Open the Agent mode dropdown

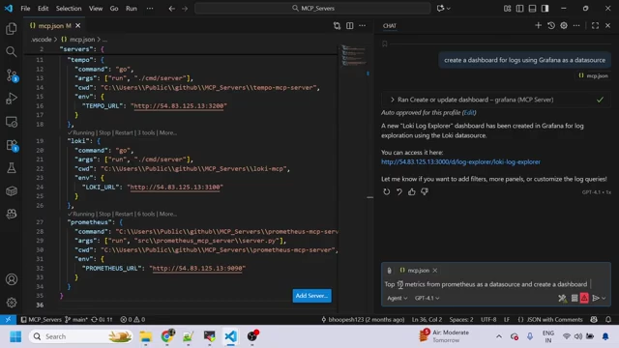coord(397,299)
